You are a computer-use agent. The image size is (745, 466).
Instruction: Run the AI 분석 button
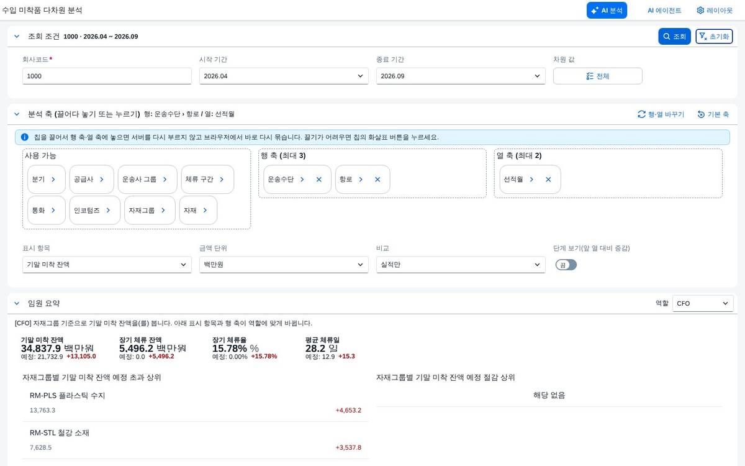[x=607, y=11]
